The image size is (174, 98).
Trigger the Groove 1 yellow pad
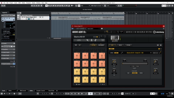pyautogui.click(x=77, y=80)
